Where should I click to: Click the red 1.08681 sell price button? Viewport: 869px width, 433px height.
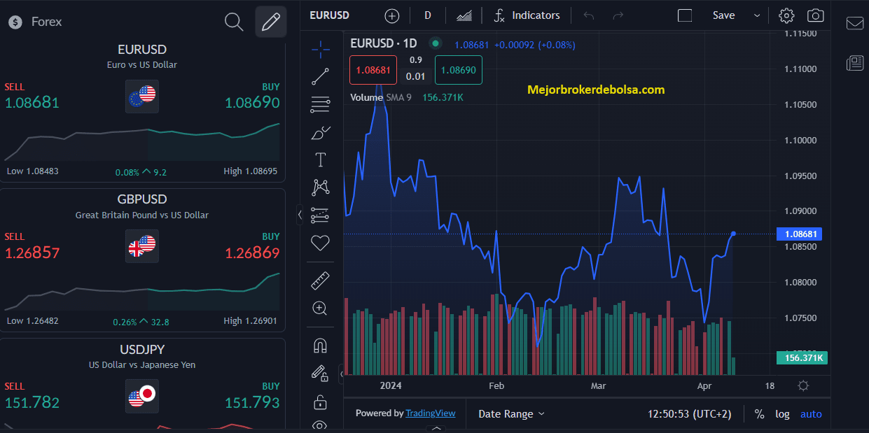tap(373, 70)
